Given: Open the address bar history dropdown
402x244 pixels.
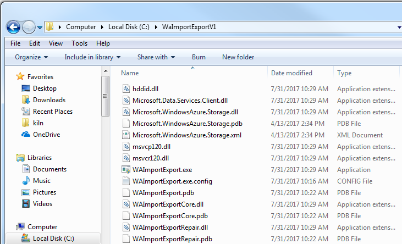Looking at the screenshot, I should [x=399, y=27].
